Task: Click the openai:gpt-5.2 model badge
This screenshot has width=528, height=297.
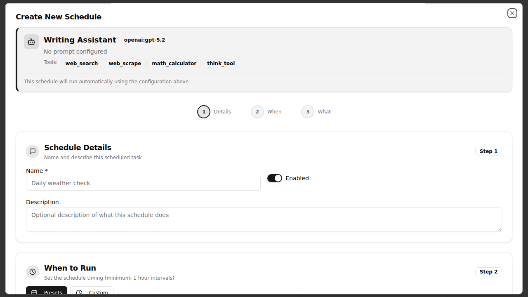Action: (x=144, y=40)
